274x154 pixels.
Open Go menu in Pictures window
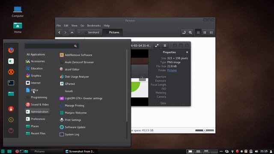[82, 26]
